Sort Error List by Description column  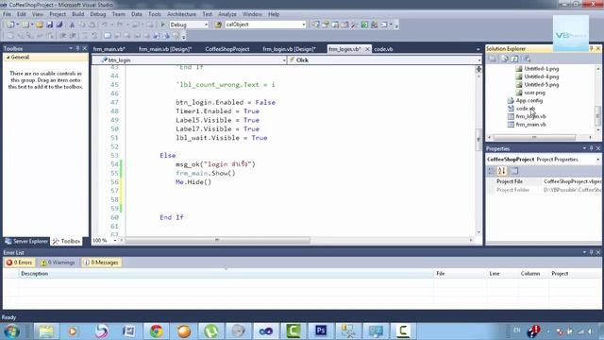click(x=226, y=274)
